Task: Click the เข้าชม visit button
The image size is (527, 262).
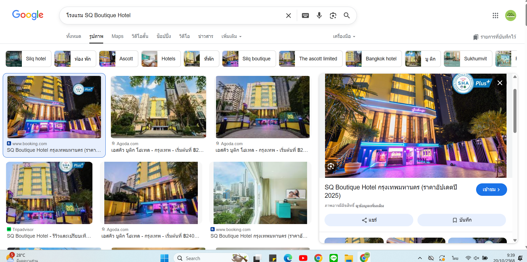Action: click(491, 190)
